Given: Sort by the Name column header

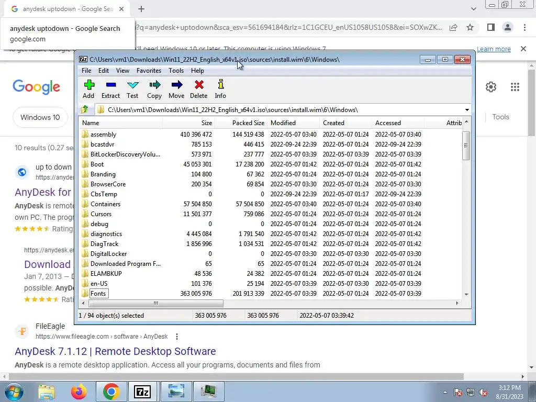Looking at the screenshot, I should 120,122.
